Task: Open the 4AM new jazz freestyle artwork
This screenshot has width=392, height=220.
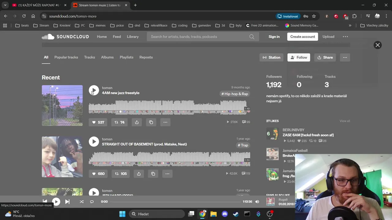Action: pos(62,105)
